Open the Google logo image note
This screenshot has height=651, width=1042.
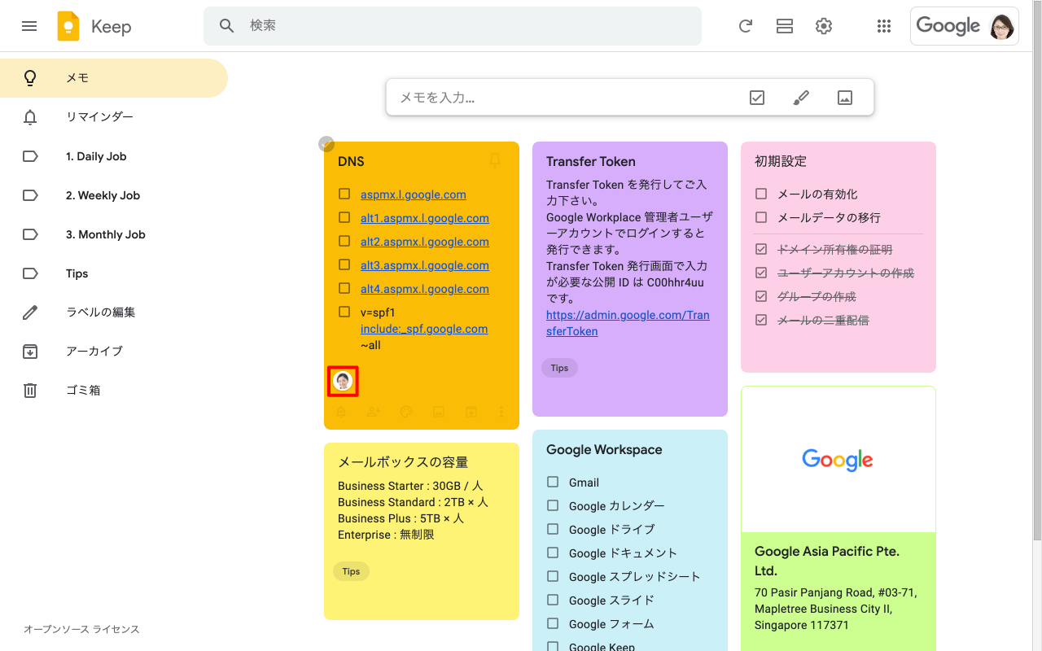point(838,460)
